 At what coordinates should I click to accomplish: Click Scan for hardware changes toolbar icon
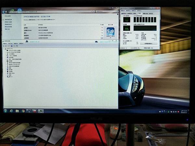tap(17, 46)
